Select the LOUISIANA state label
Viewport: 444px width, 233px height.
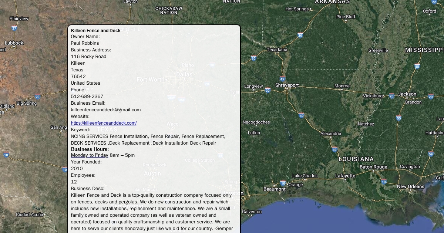point(356,159)
